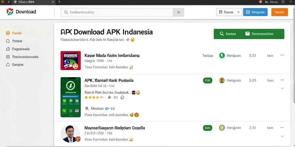Viewport: 295px width, 147px height.
Task: Open the APK Bamail Hank Pudania title
Action: point(109,80)
